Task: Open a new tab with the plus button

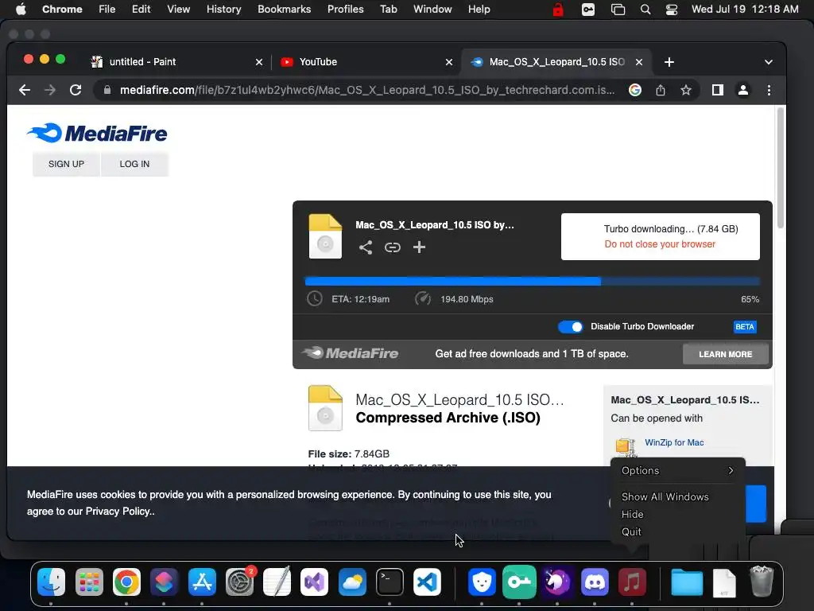Action: 669,62
